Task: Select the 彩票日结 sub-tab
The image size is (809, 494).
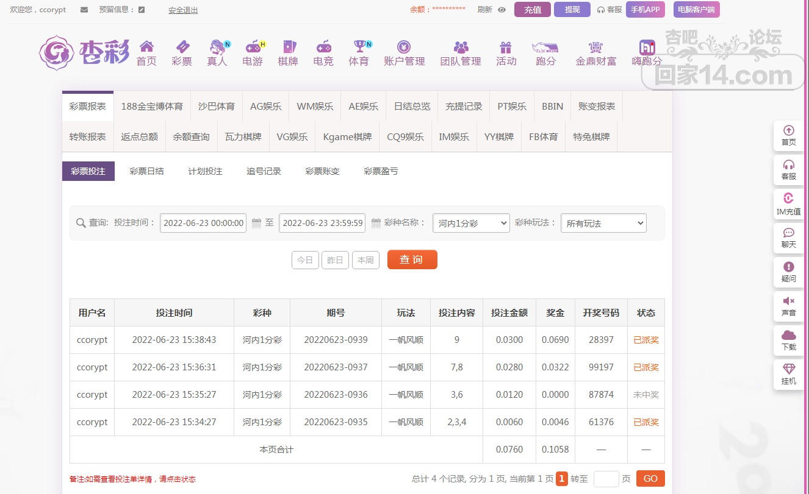Action: point(146,171)
